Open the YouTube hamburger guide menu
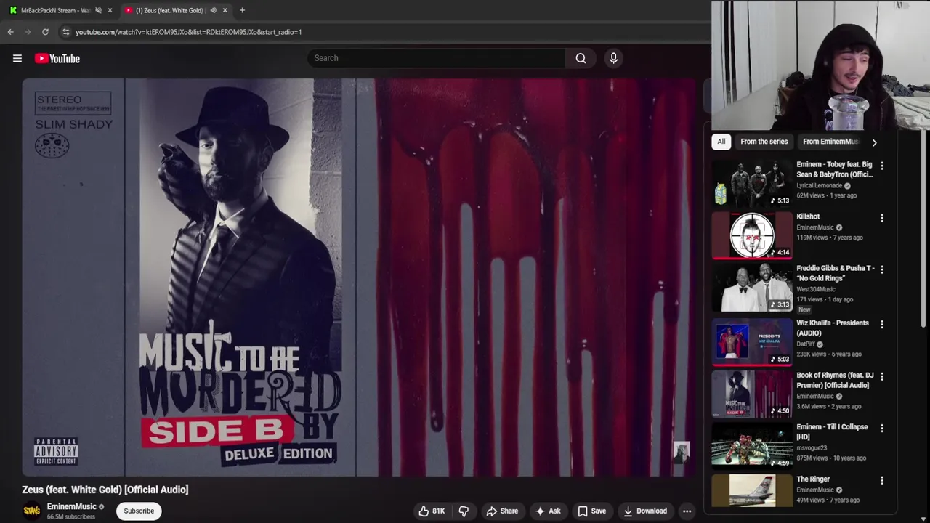 17,58
